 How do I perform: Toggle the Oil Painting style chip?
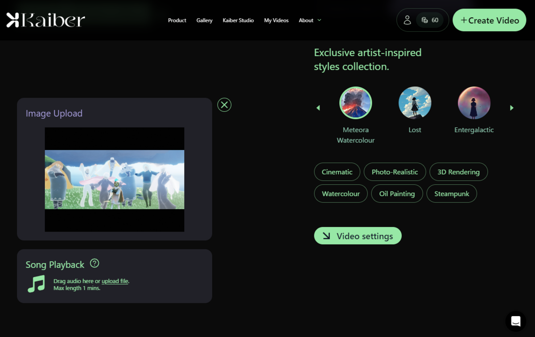[397, 194]
